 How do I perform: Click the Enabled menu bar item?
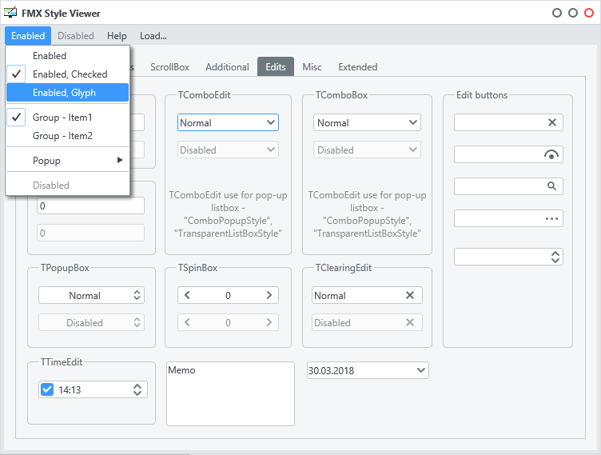tap(28, 36)
